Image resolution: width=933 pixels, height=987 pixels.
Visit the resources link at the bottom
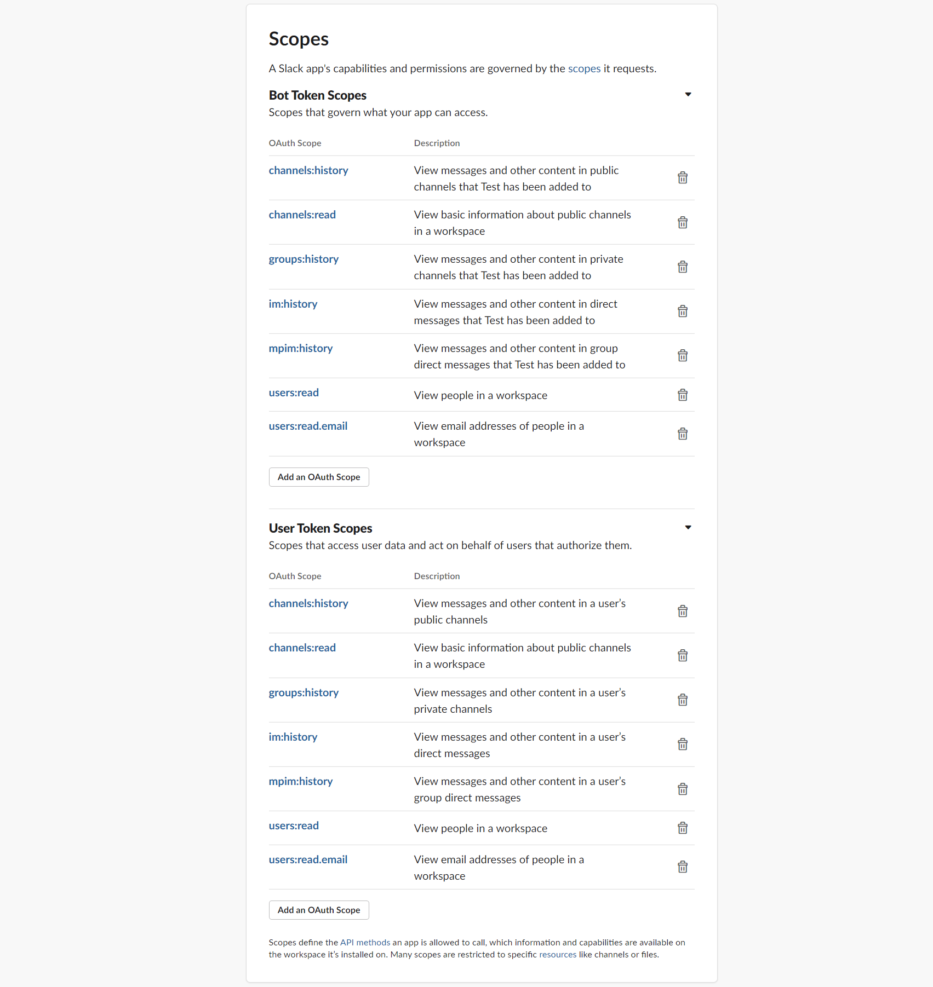pos(557,954)
